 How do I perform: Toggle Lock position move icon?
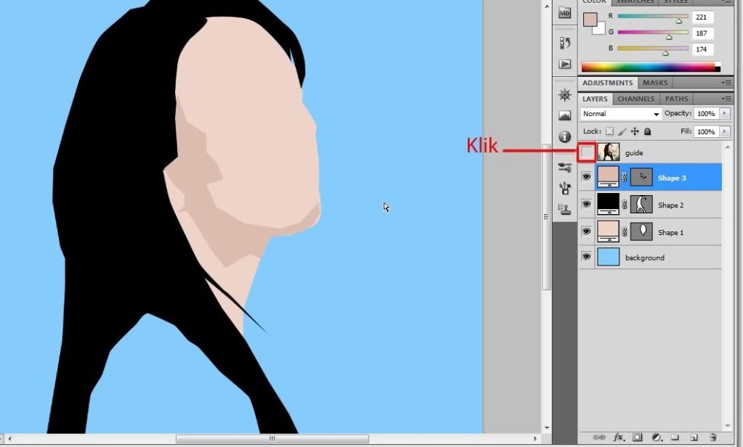point(635,131)
